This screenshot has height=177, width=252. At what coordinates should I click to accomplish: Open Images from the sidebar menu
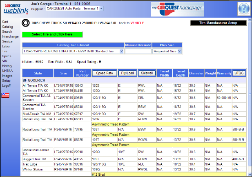(7, 76)
